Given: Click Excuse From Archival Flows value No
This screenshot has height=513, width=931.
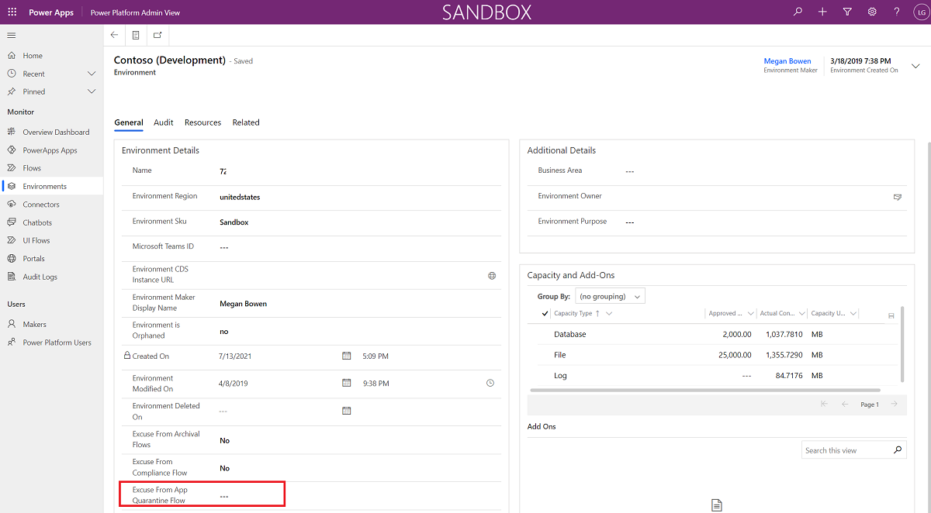Looking at the screenshot, I should [x=225, y=440].
